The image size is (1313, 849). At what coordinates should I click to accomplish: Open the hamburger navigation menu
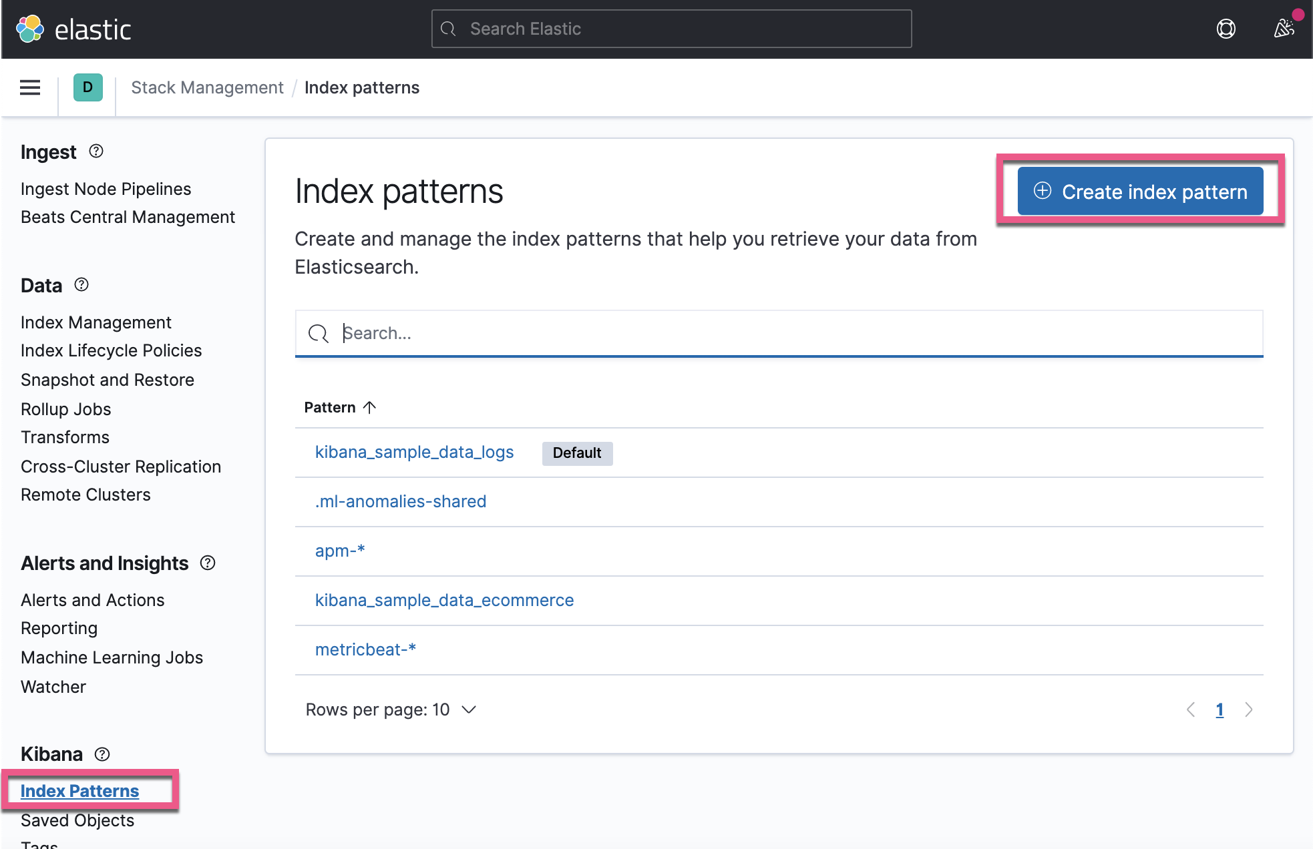[29, 87]
